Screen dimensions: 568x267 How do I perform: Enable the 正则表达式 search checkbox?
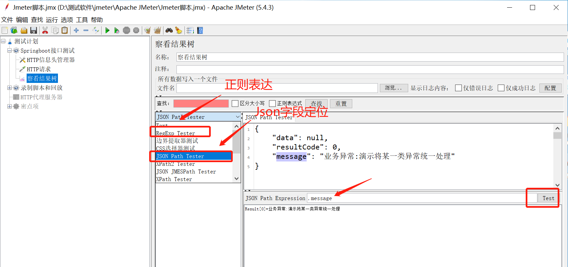point(272,104)
